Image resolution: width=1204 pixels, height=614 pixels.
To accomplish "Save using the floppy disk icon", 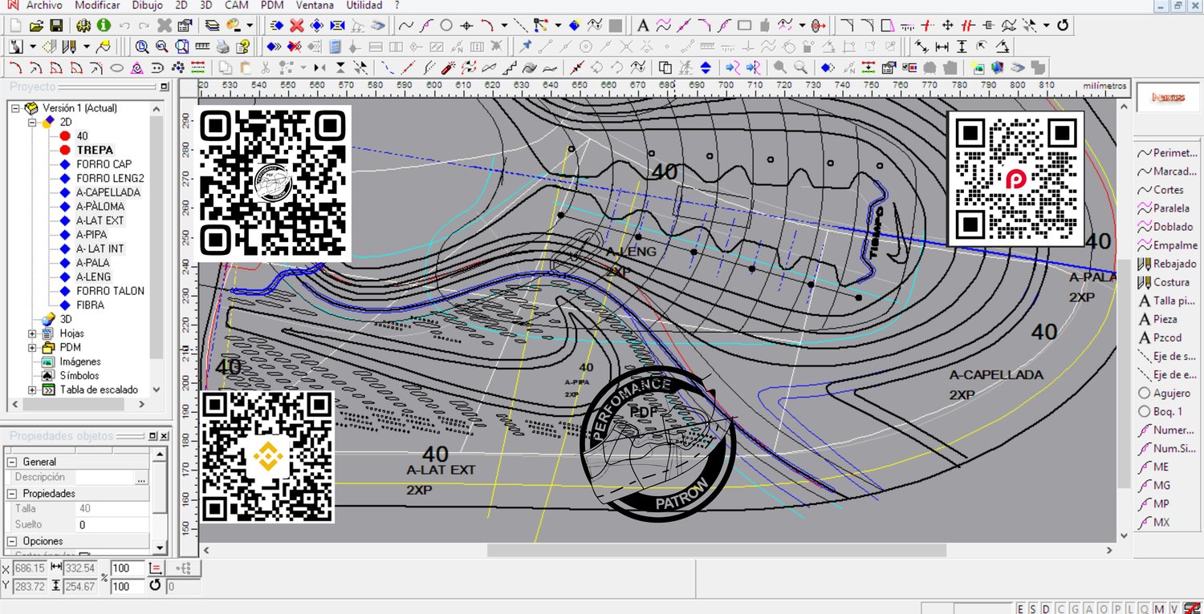I will click(56, 26).
